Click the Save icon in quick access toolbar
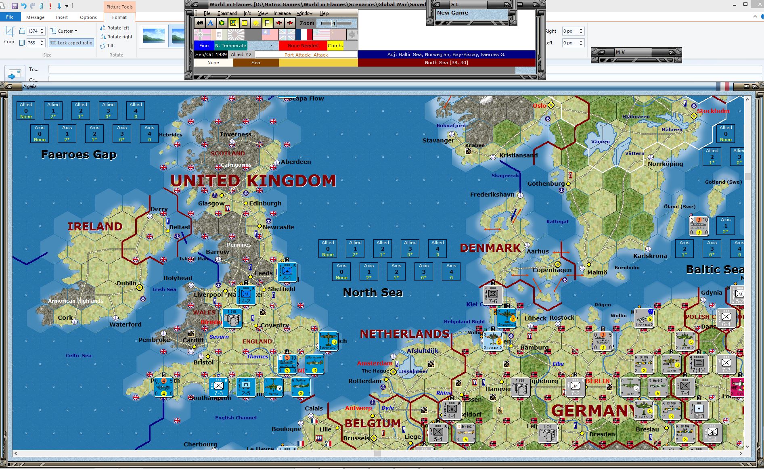This screenshot has width=764, height=469. [15, 6]
